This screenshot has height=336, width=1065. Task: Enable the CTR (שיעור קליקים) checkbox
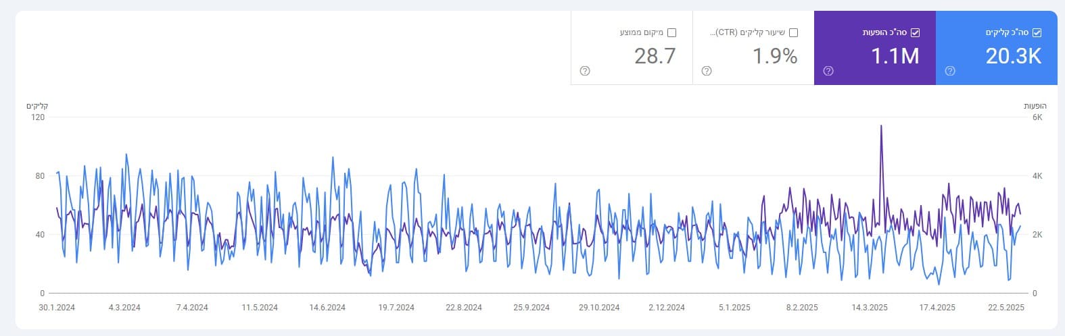click(x=793, y=32)
